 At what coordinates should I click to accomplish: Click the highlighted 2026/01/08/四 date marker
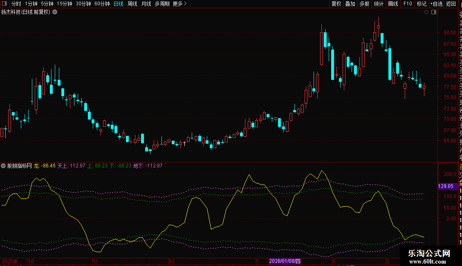pyautogui.click(x=285, y=261)
